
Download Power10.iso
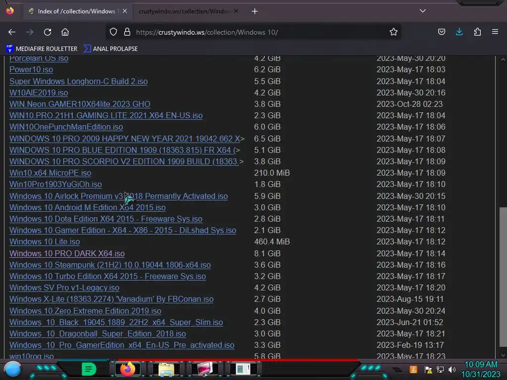[31, 69]
